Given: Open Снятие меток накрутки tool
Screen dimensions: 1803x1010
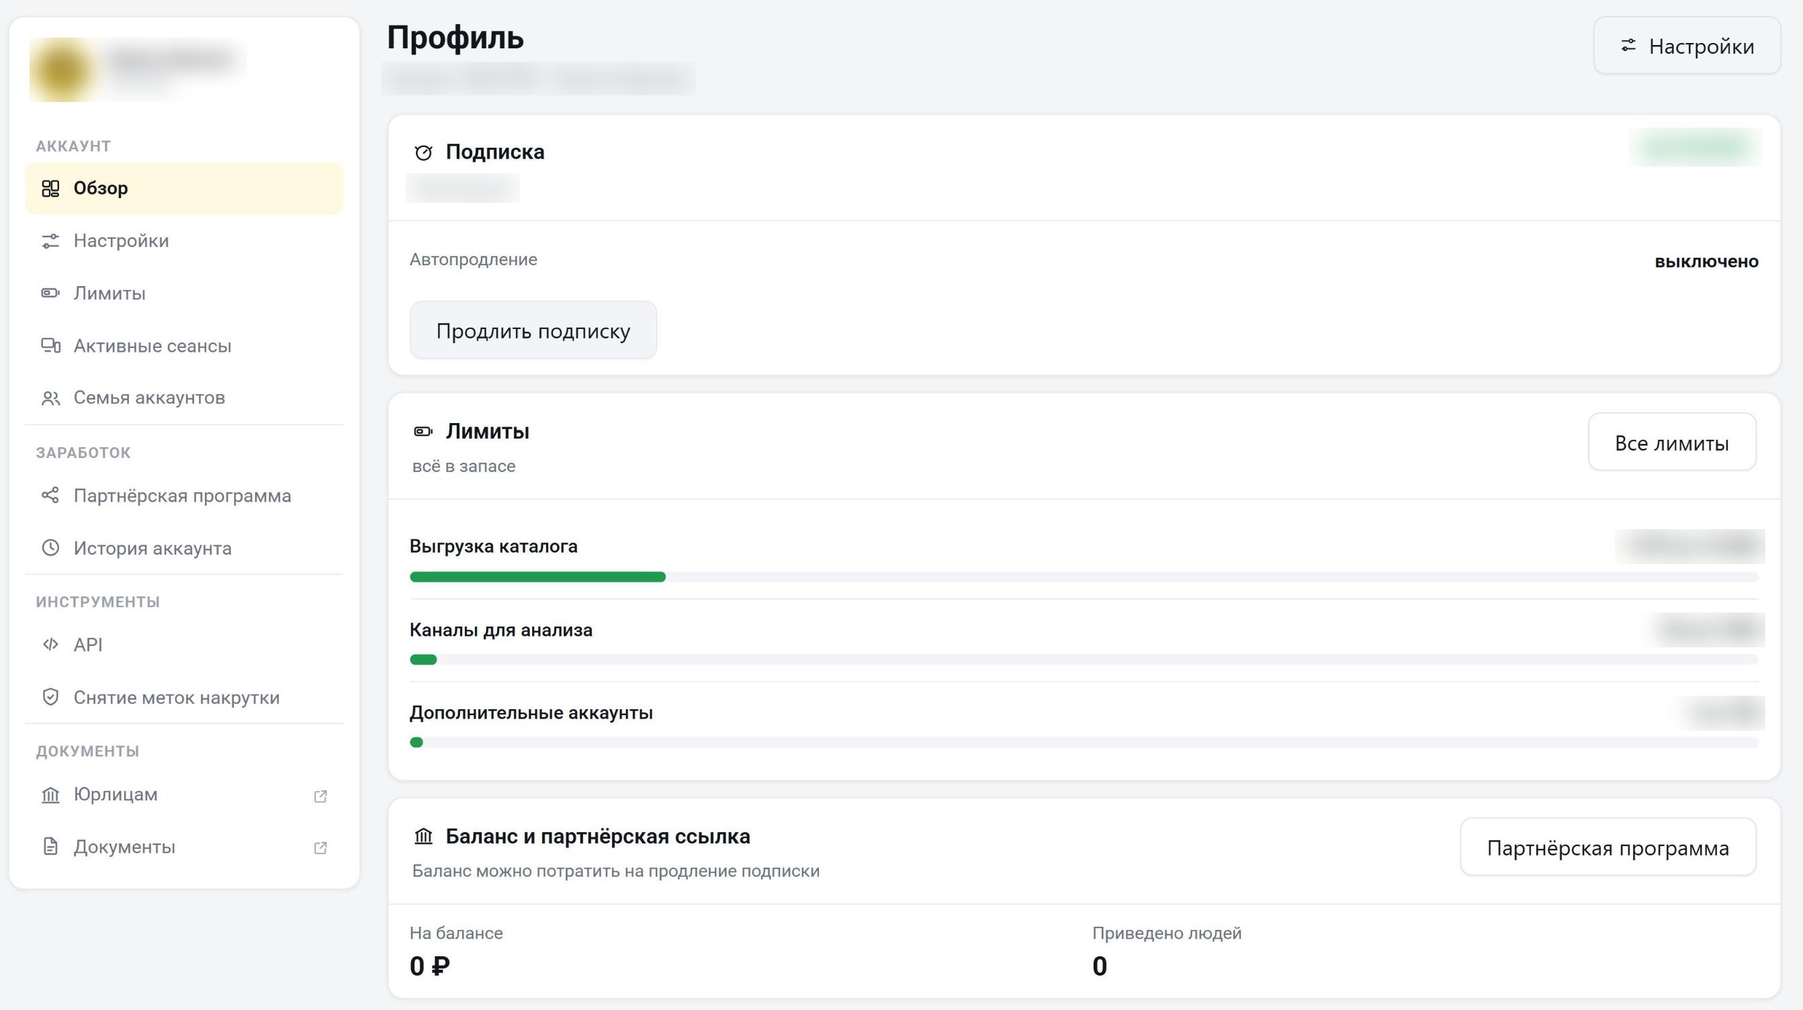Looking at the screenshot, I should pyautogui.click(x=184, y=698).
